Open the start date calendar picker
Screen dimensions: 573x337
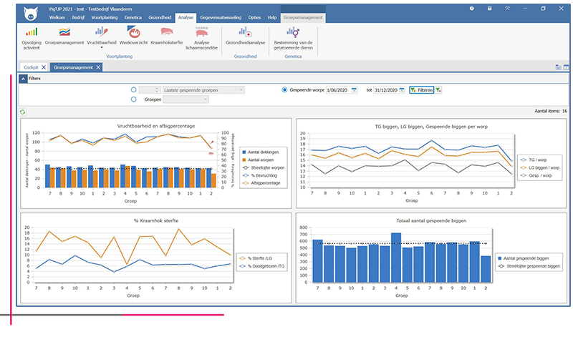pos(354,90)
